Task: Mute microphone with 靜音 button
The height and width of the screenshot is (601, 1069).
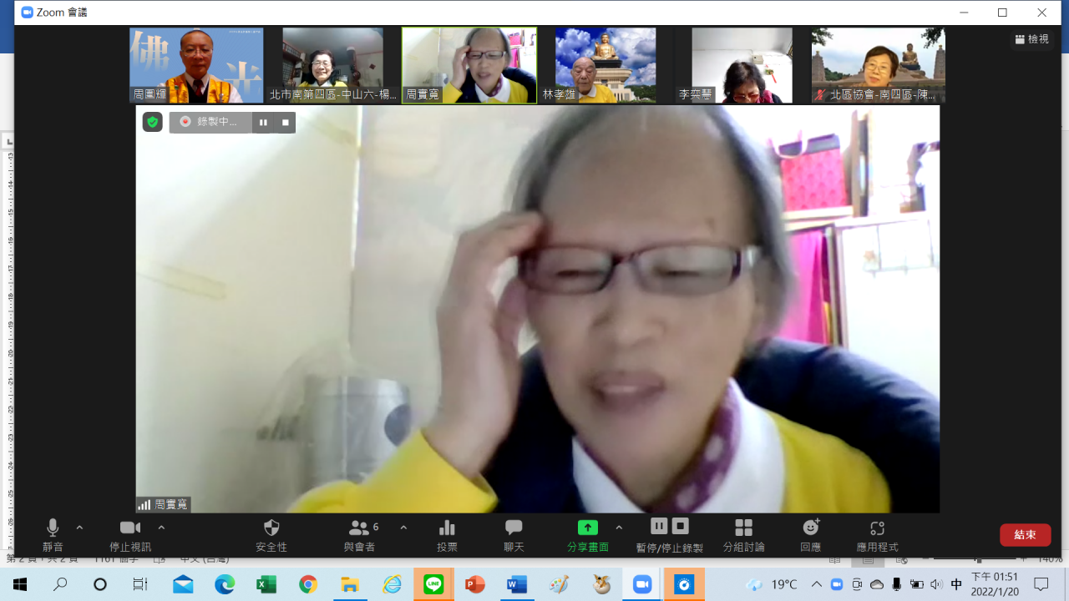Action: point(53,534)
